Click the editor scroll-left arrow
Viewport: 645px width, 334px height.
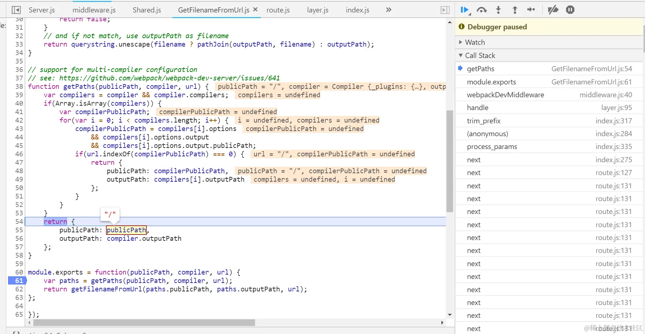tap(29, 323)
